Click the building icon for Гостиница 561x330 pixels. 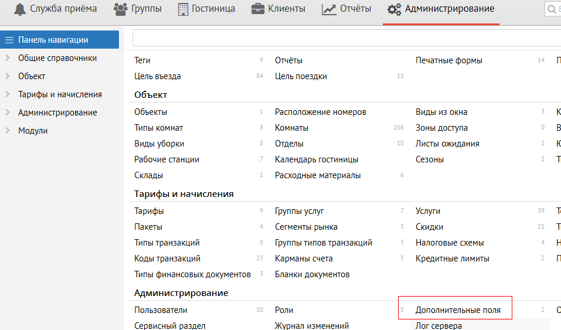pyautogui.click(x=183, y=9)
